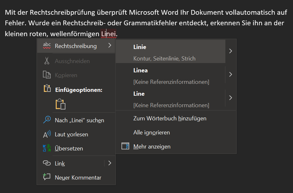The image size is (293, 193).
Task: Choose Link menu entry
Action: tap(71, 164)
